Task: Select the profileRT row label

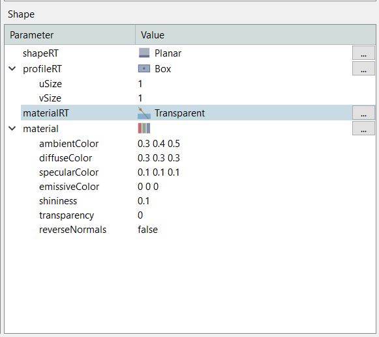Action: coord(42,69)
